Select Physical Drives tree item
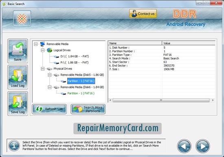 (63, 69)
